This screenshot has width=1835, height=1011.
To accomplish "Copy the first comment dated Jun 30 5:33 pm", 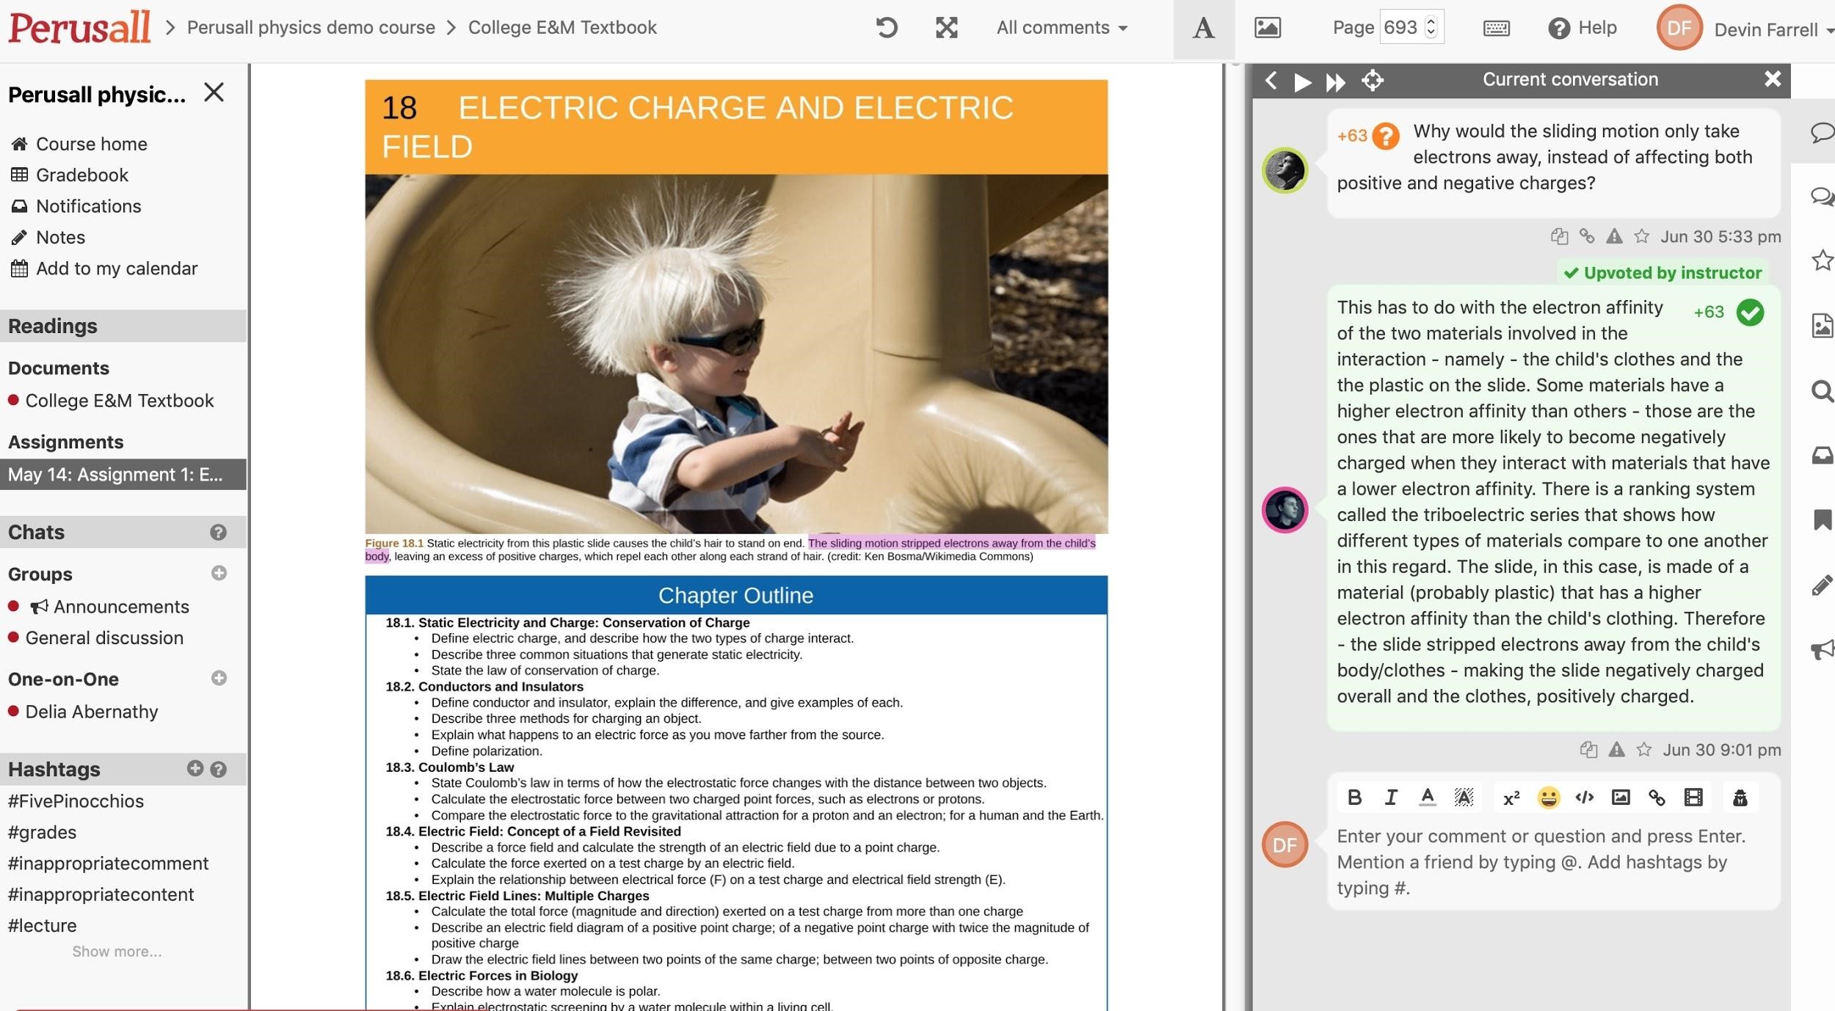I will click(1560, 236).
